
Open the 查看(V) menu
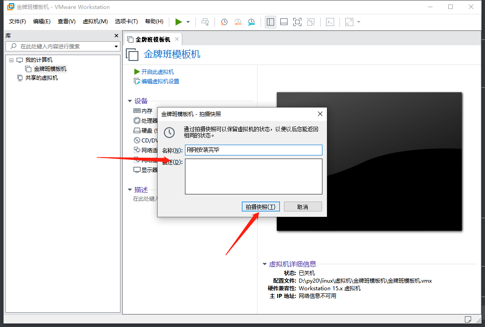pos(66,22)
